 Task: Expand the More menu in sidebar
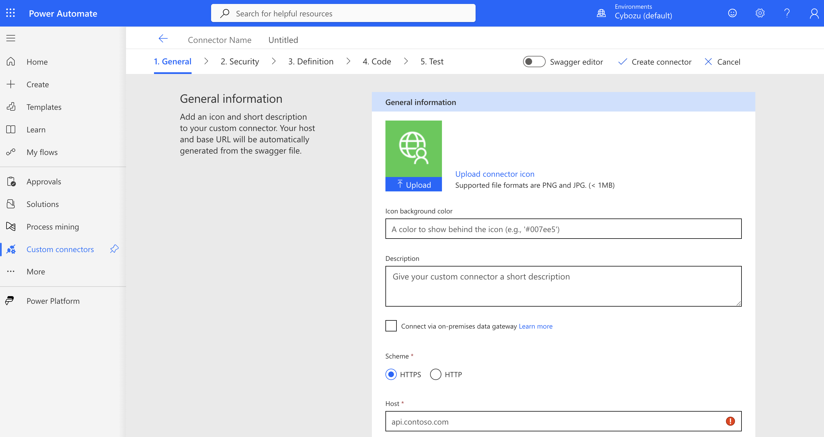(x=36, y=272)
